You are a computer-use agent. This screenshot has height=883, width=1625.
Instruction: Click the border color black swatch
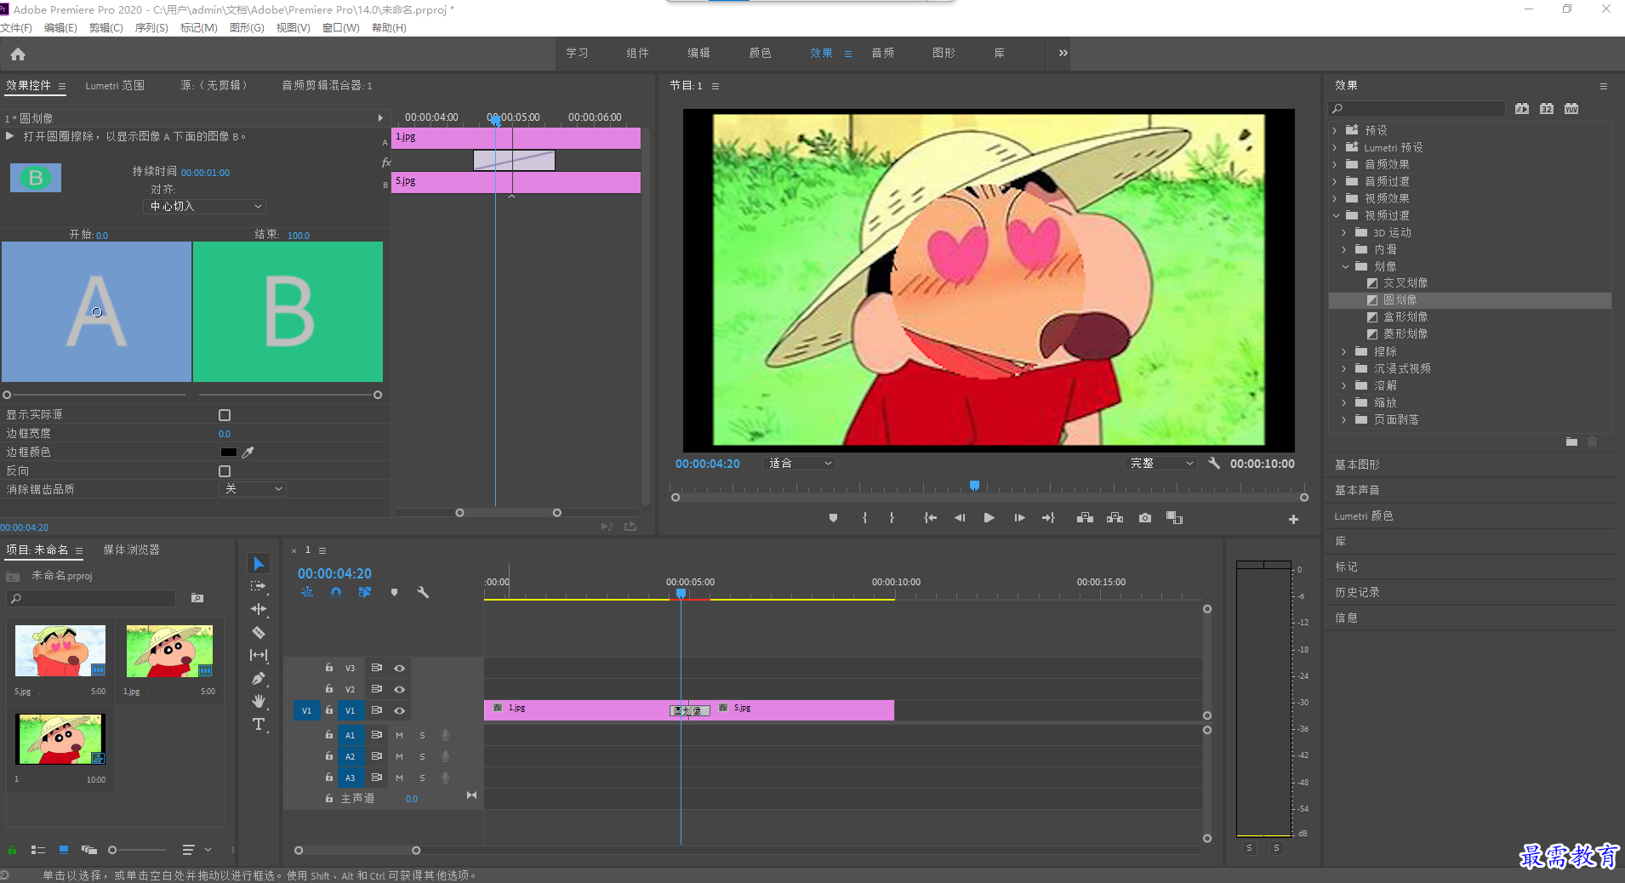(x=229, y=453)
